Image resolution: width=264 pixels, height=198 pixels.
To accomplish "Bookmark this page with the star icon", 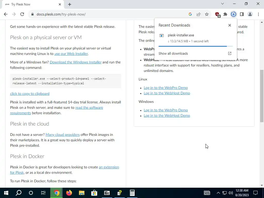I will 207,14.
